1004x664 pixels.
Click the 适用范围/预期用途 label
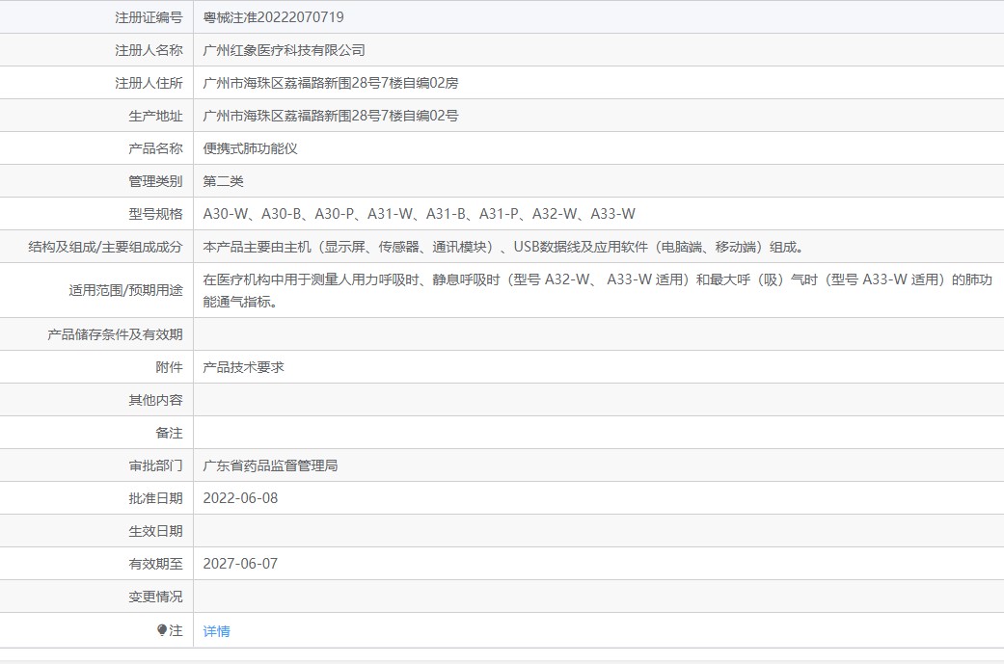tap(125, 290)
